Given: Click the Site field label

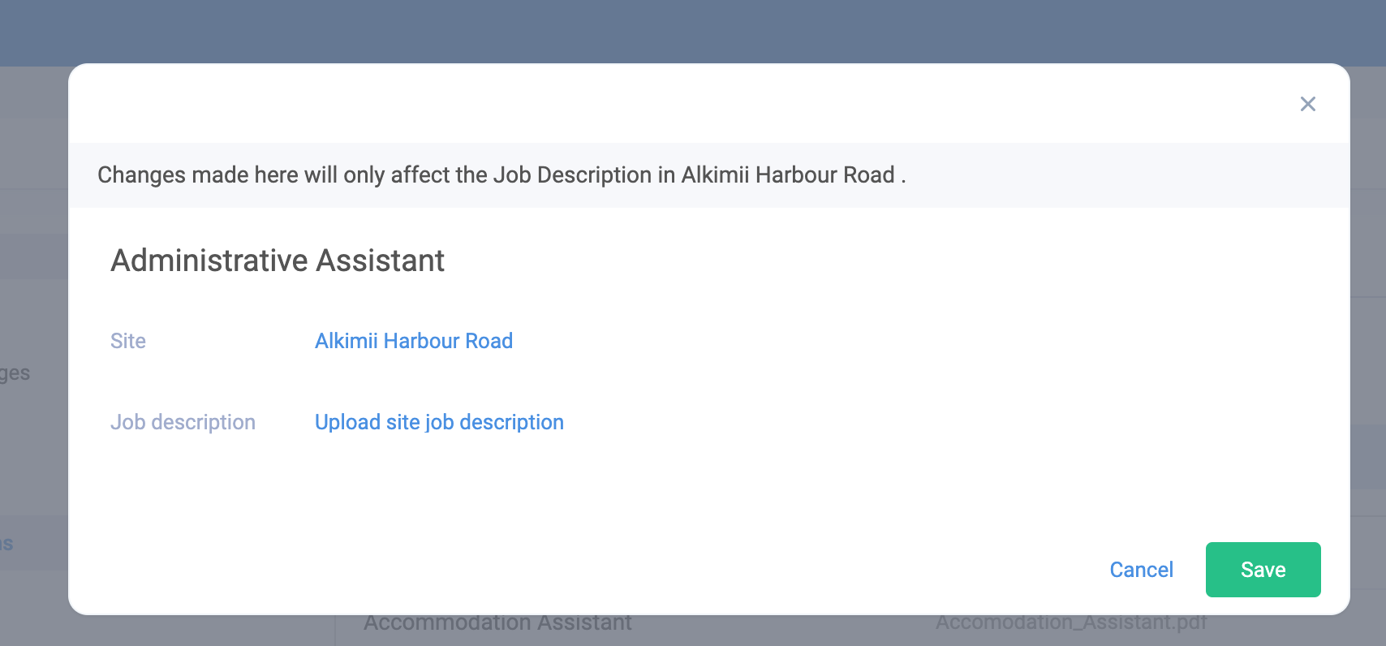Looking at the screenshot, I should pos(127,341).
